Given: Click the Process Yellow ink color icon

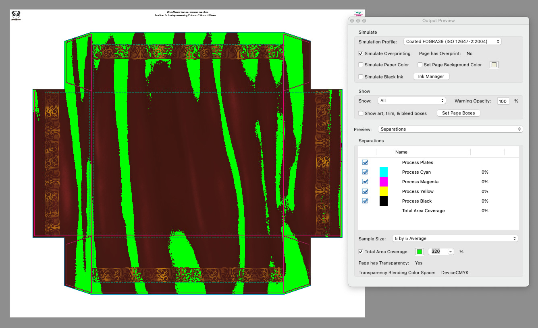Looking at the screenshot, I should [x=383, y=191].
